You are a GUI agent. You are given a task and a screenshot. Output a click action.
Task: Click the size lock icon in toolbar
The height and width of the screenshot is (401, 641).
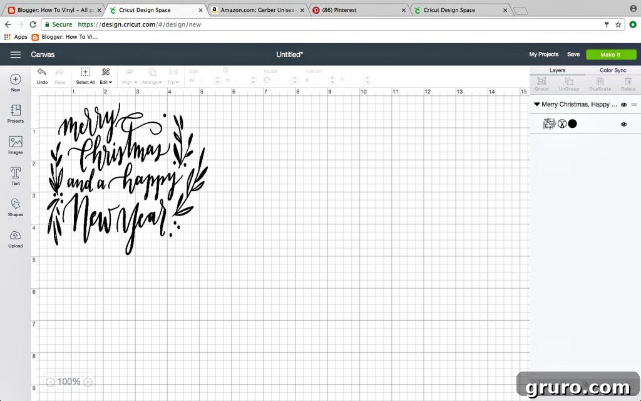coord(226,70)
